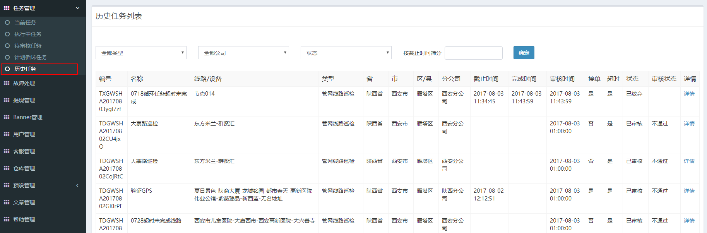Open 详情 for 0728超时未完成线路 task
The image size is (707, 233).
click(689, 221)
